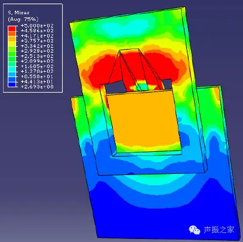Viewport: 243px width, 242px height.
Task: Pick the orange legend color band
Action: click(x=12, y=39)
